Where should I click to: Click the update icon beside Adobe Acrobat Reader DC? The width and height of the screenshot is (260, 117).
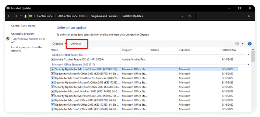(x=53, y=60)
